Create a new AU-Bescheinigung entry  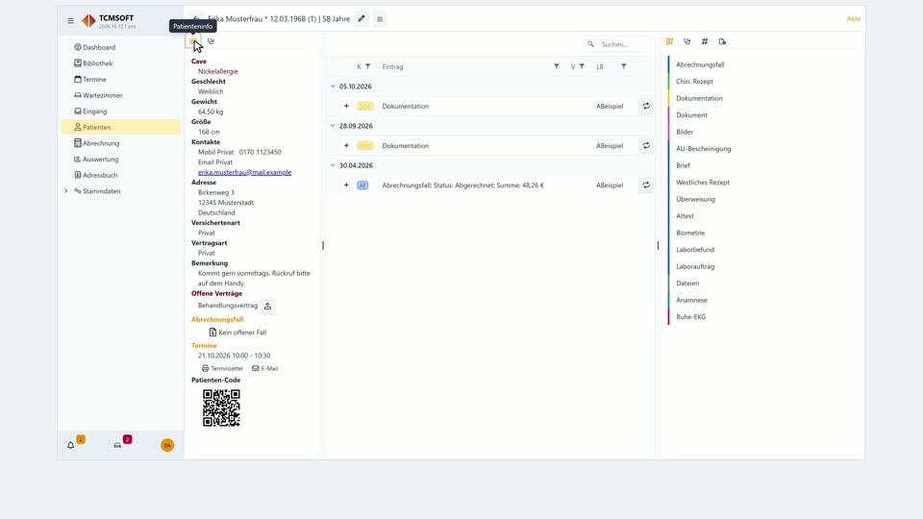point(703,149)
